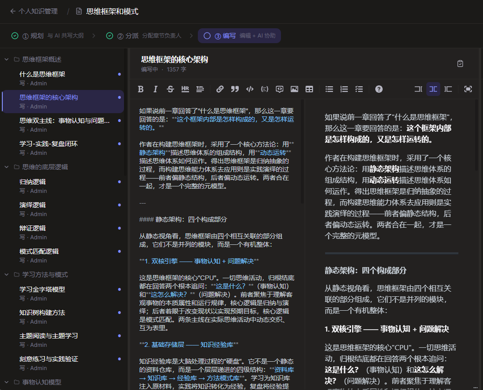Insert a task checklist
The width and height of the screenshot is (483, 390).
[x=359, y=89]
